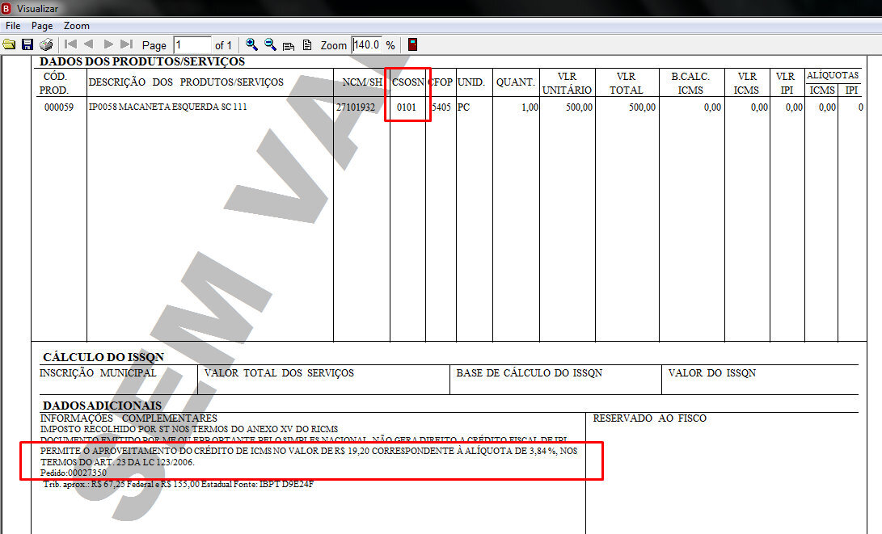Click quantity value 1,00
The width and height of the screenshot is (882, 534).
530,107
